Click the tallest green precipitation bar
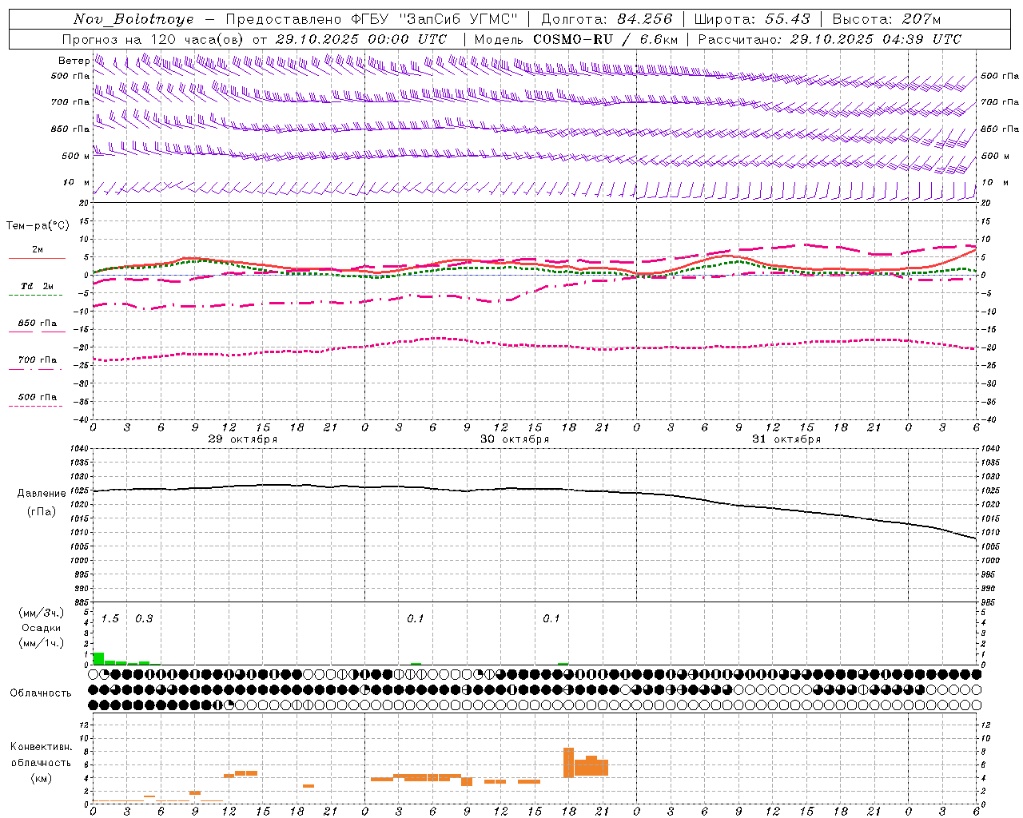 click(98, 658)
